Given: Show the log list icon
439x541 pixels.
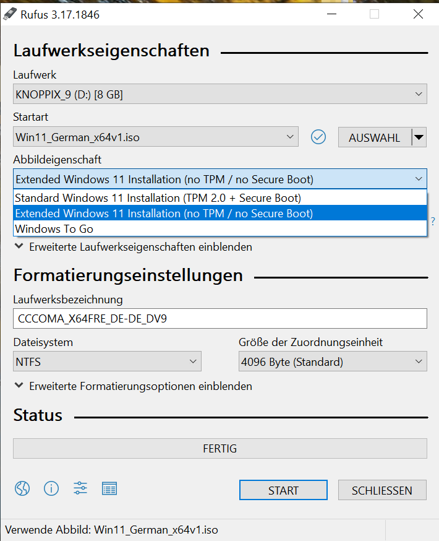Looking at the screenshot, I should [109, 488].
